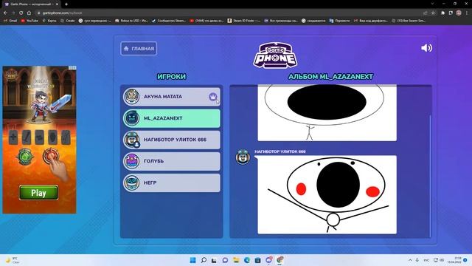Viewport: 472px width, 266px height.
Task: Open the YouTube bookmark
Action: (29, 21)
